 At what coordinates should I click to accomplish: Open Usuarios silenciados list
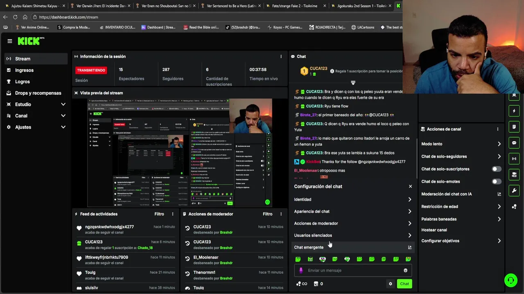[x=353, y=235]
